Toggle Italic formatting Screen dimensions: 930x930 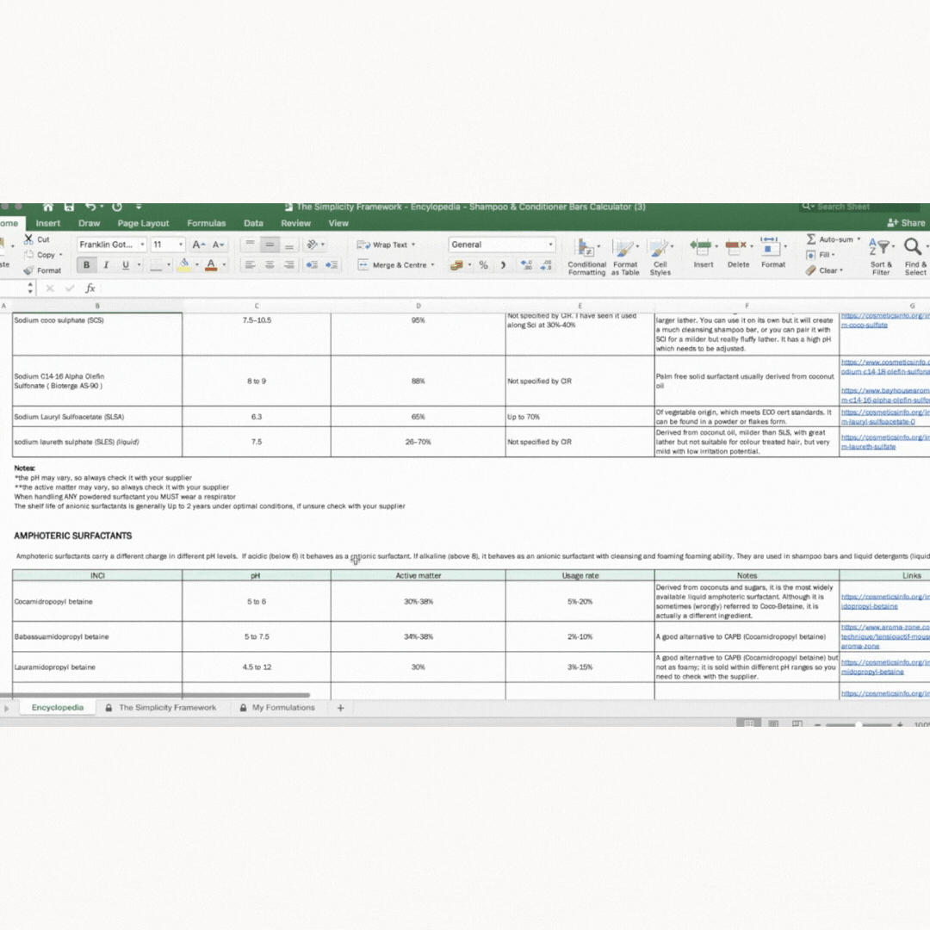106,265
